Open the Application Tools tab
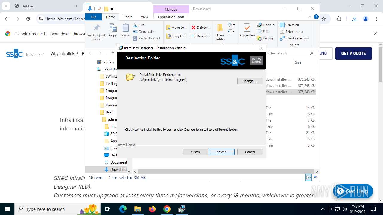This screenshot has width=383, height=215. pyautogui.click(x=171, y=17)
